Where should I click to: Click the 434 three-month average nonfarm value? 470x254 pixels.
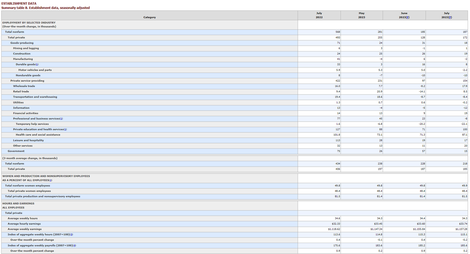pos(338,164)
